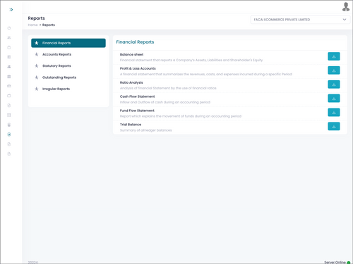The image size is (353, 264).
Task: Click the green server status dot
Action: click(x=349, y=263)
